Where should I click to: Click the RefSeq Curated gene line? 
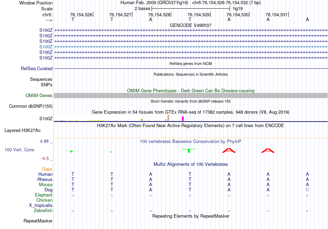(191, 68)
